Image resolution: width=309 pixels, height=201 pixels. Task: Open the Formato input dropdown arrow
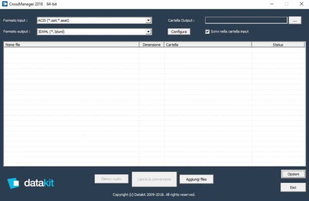[x=148, y=20]
